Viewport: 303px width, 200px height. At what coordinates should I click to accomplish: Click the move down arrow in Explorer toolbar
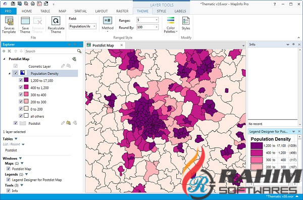click(x=21, y=51)
